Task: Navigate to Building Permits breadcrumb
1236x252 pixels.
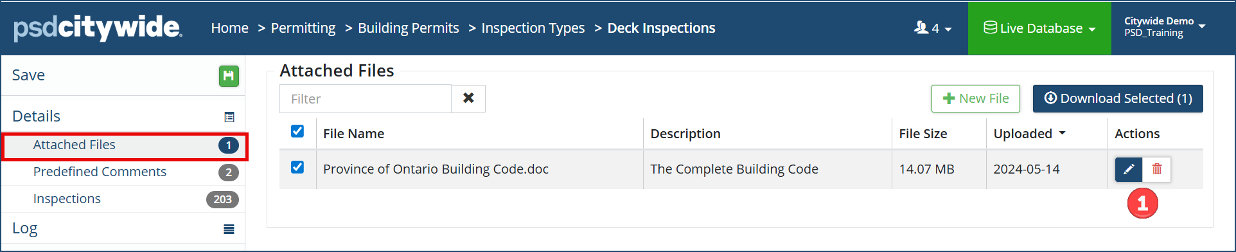Action: (x=409, y=28)
